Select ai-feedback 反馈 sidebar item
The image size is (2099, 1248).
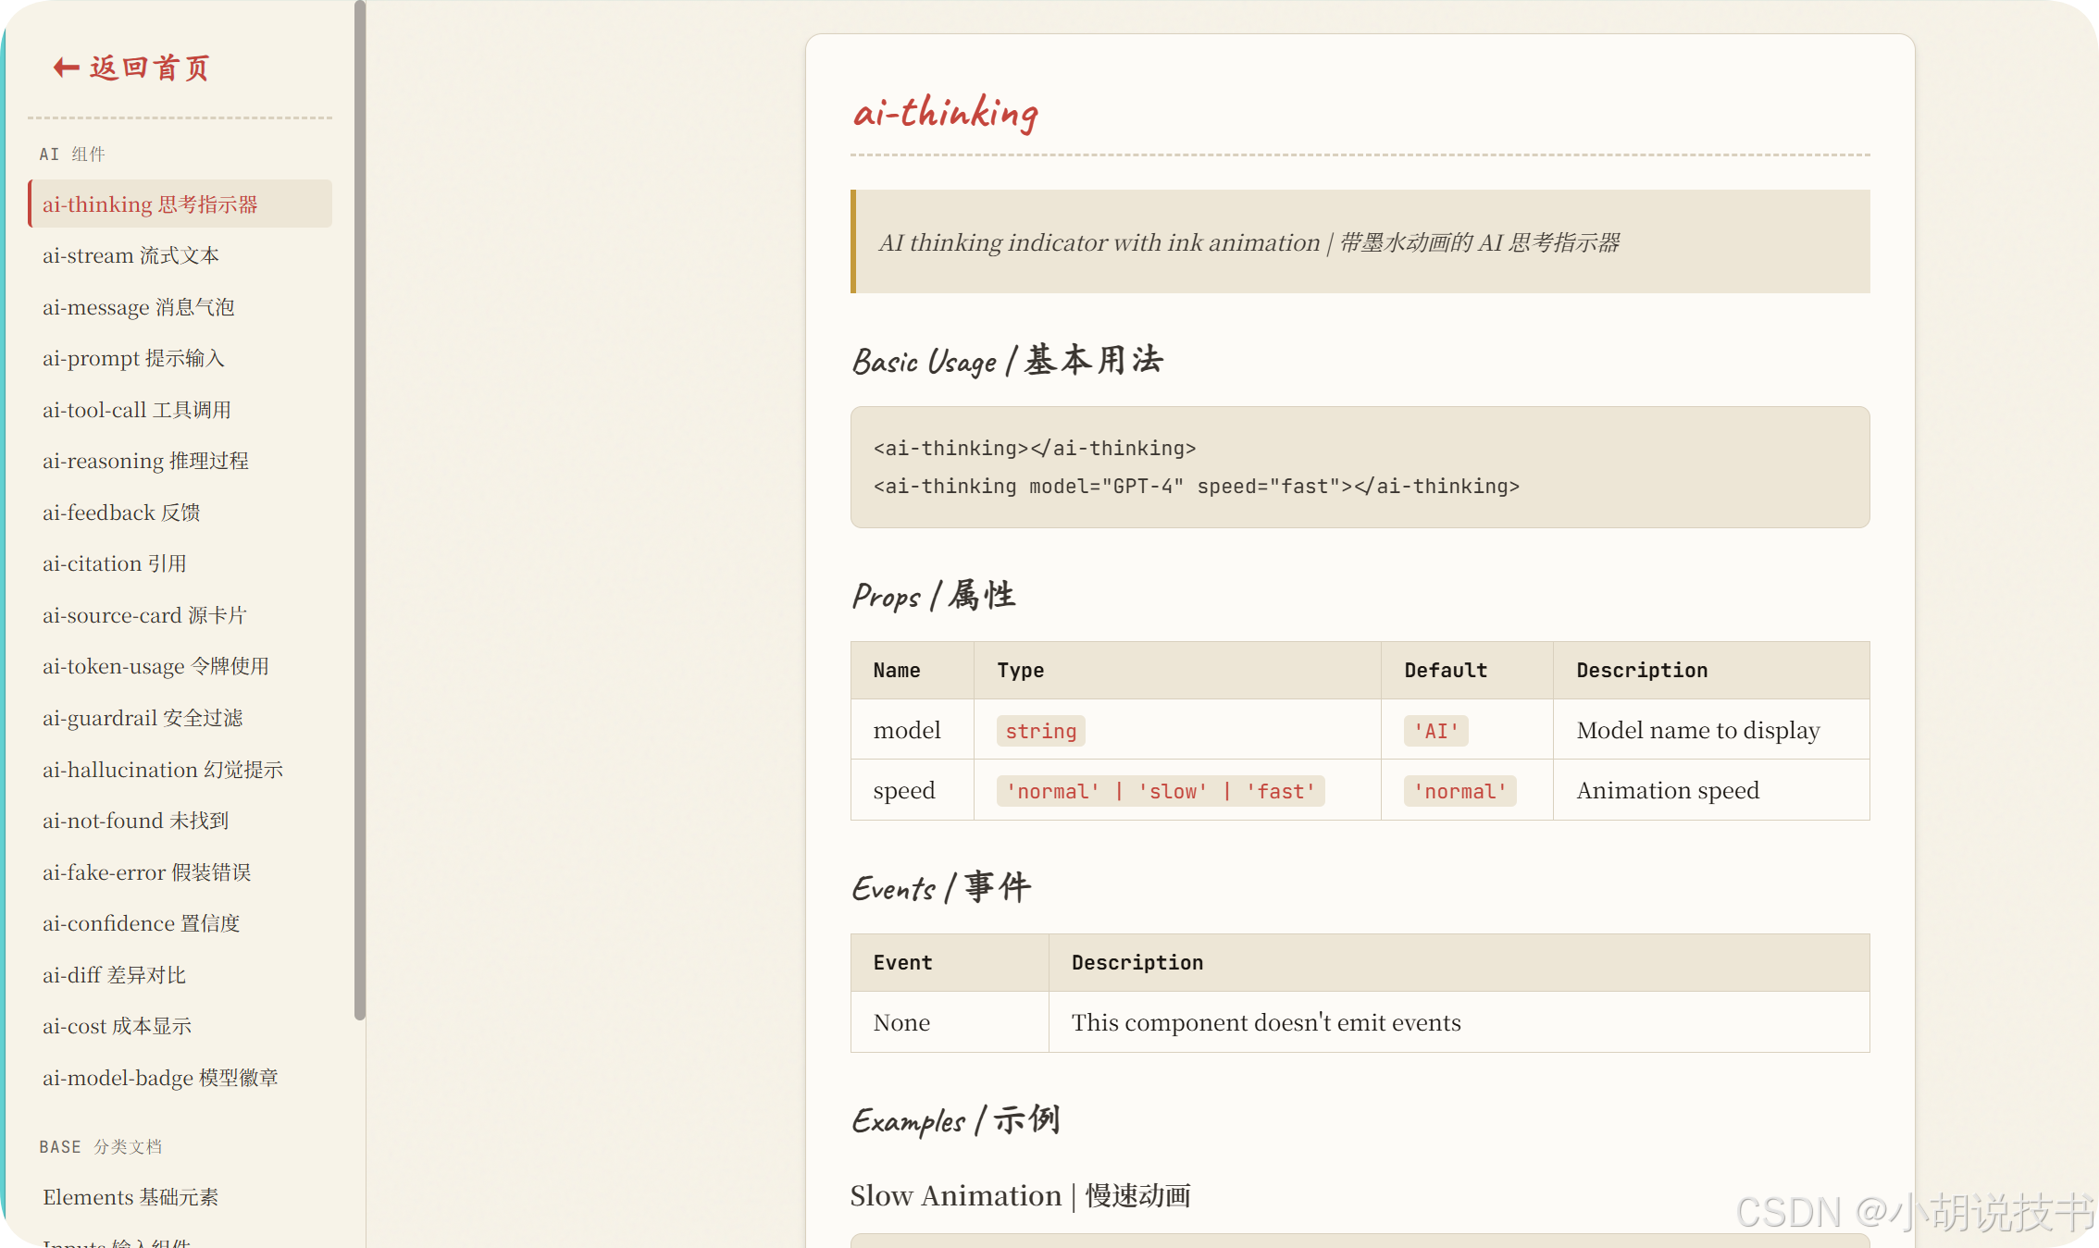[x=121, y=513]
